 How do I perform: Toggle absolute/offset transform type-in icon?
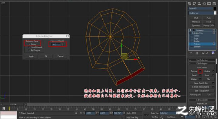[x=81, y=113]
